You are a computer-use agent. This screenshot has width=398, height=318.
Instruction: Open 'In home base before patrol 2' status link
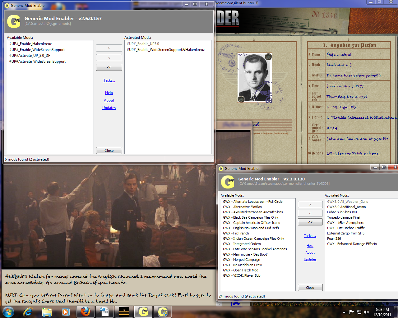click(x=354, y=75)
